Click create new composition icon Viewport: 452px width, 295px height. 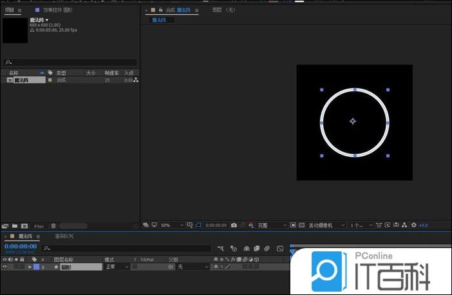click(x=24, y=226)
